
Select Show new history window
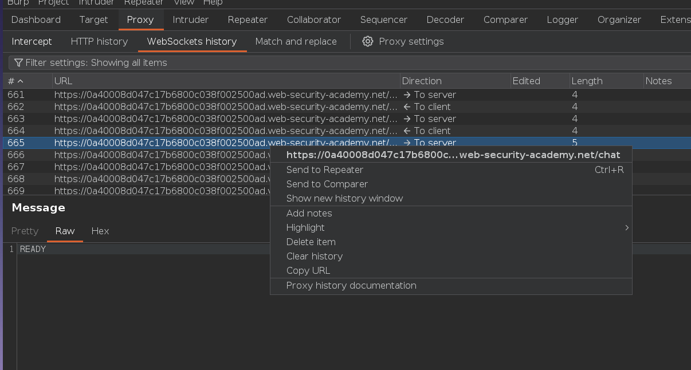pyautogui.click(x=451, y=198)
